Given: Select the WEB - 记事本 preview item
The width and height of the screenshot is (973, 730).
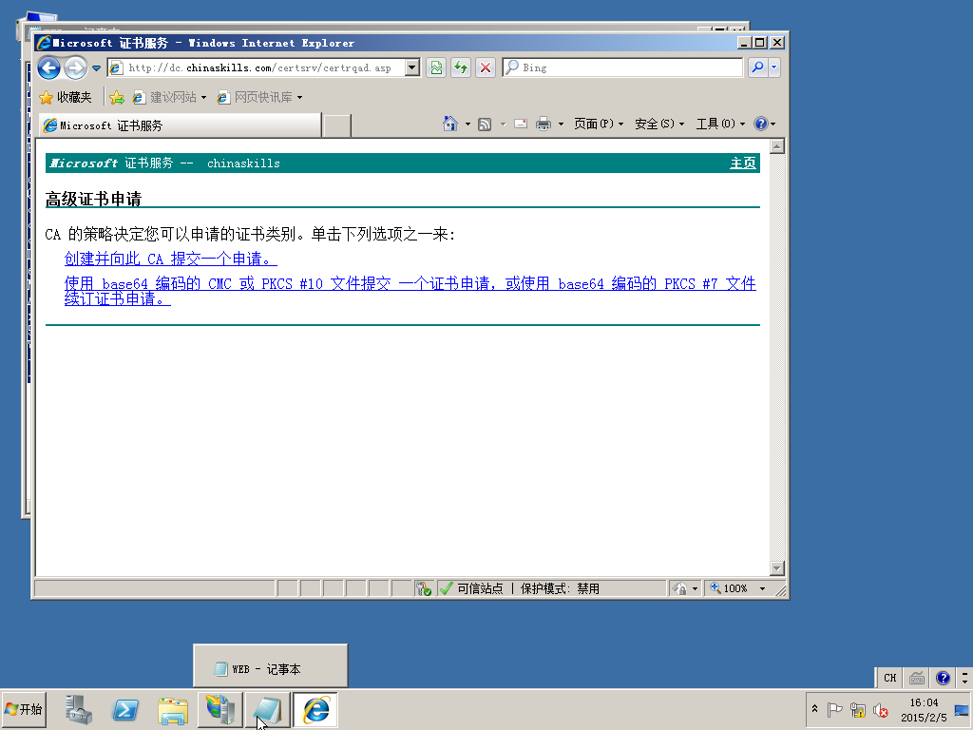Looking at the screenshot, I should 270,668.
